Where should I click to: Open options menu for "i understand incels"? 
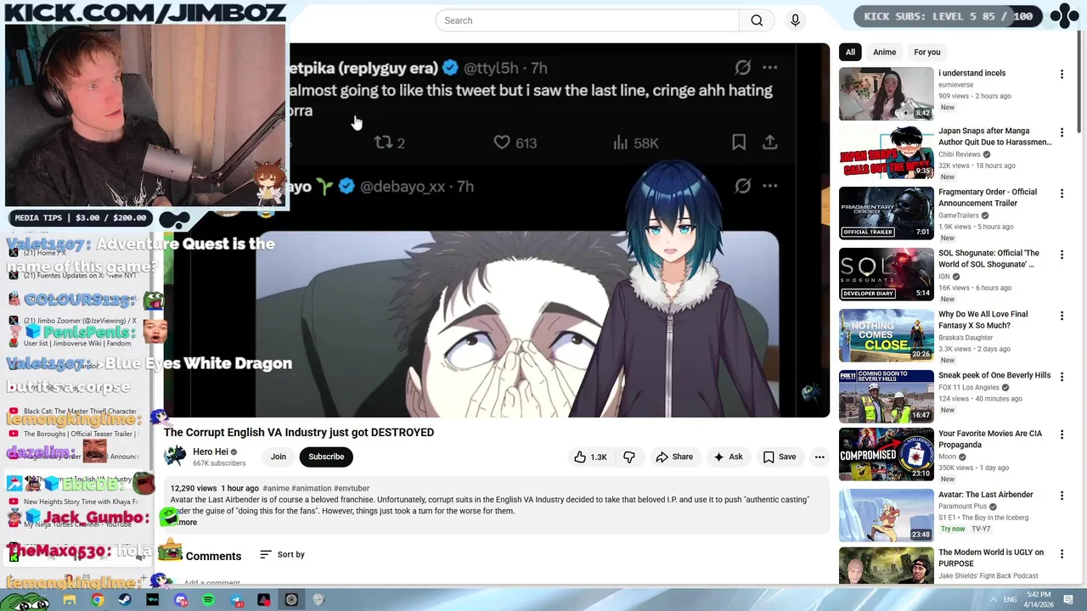pyautogui.click(x=1062, y=75)
